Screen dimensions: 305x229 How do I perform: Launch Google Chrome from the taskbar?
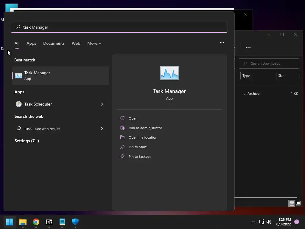36,222
